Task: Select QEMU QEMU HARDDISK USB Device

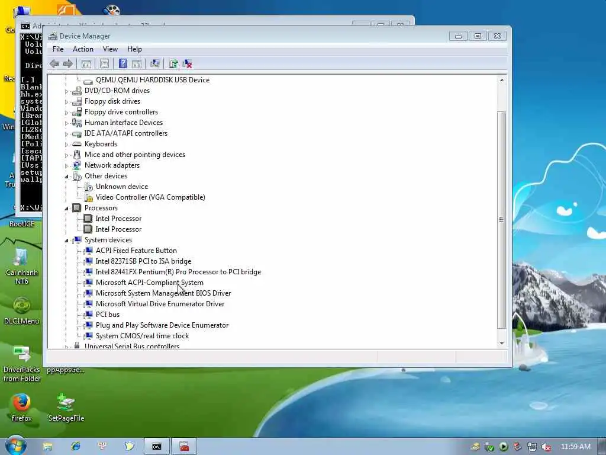Action: tap(153, 80)
